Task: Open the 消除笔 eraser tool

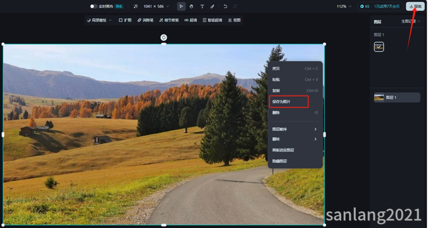Action: click(145, 20)
